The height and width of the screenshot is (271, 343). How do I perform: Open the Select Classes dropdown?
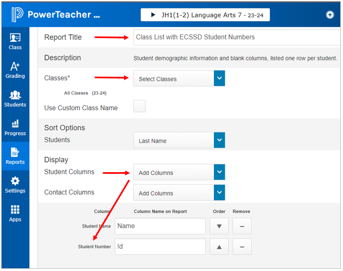point(179,78)
